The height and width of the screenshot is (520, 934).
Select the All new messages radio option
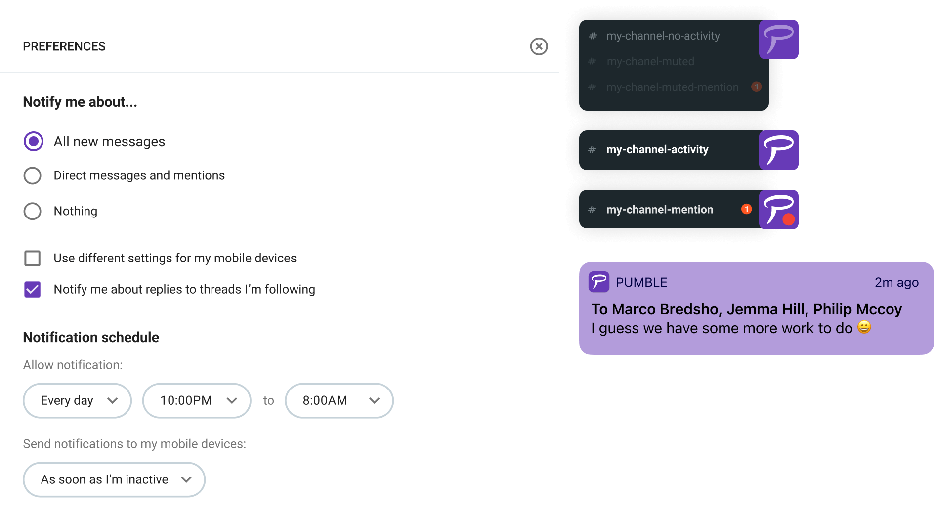tap(33, 142)
